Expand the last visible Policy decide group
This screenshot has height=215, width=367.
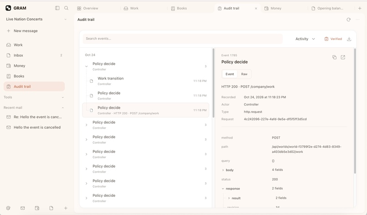pos(87,198)
